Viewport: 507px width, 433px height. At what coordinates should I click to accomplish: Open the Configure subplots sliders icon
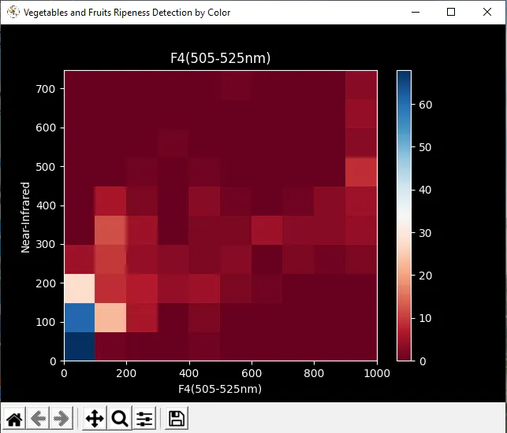(x=144, y=419)
